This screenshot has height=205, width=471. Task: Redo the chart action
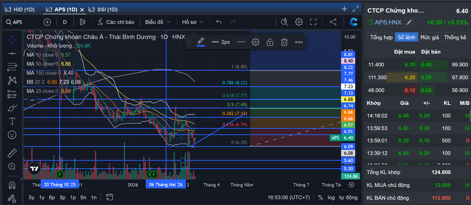pyautogui.click(x=233, y=22)
